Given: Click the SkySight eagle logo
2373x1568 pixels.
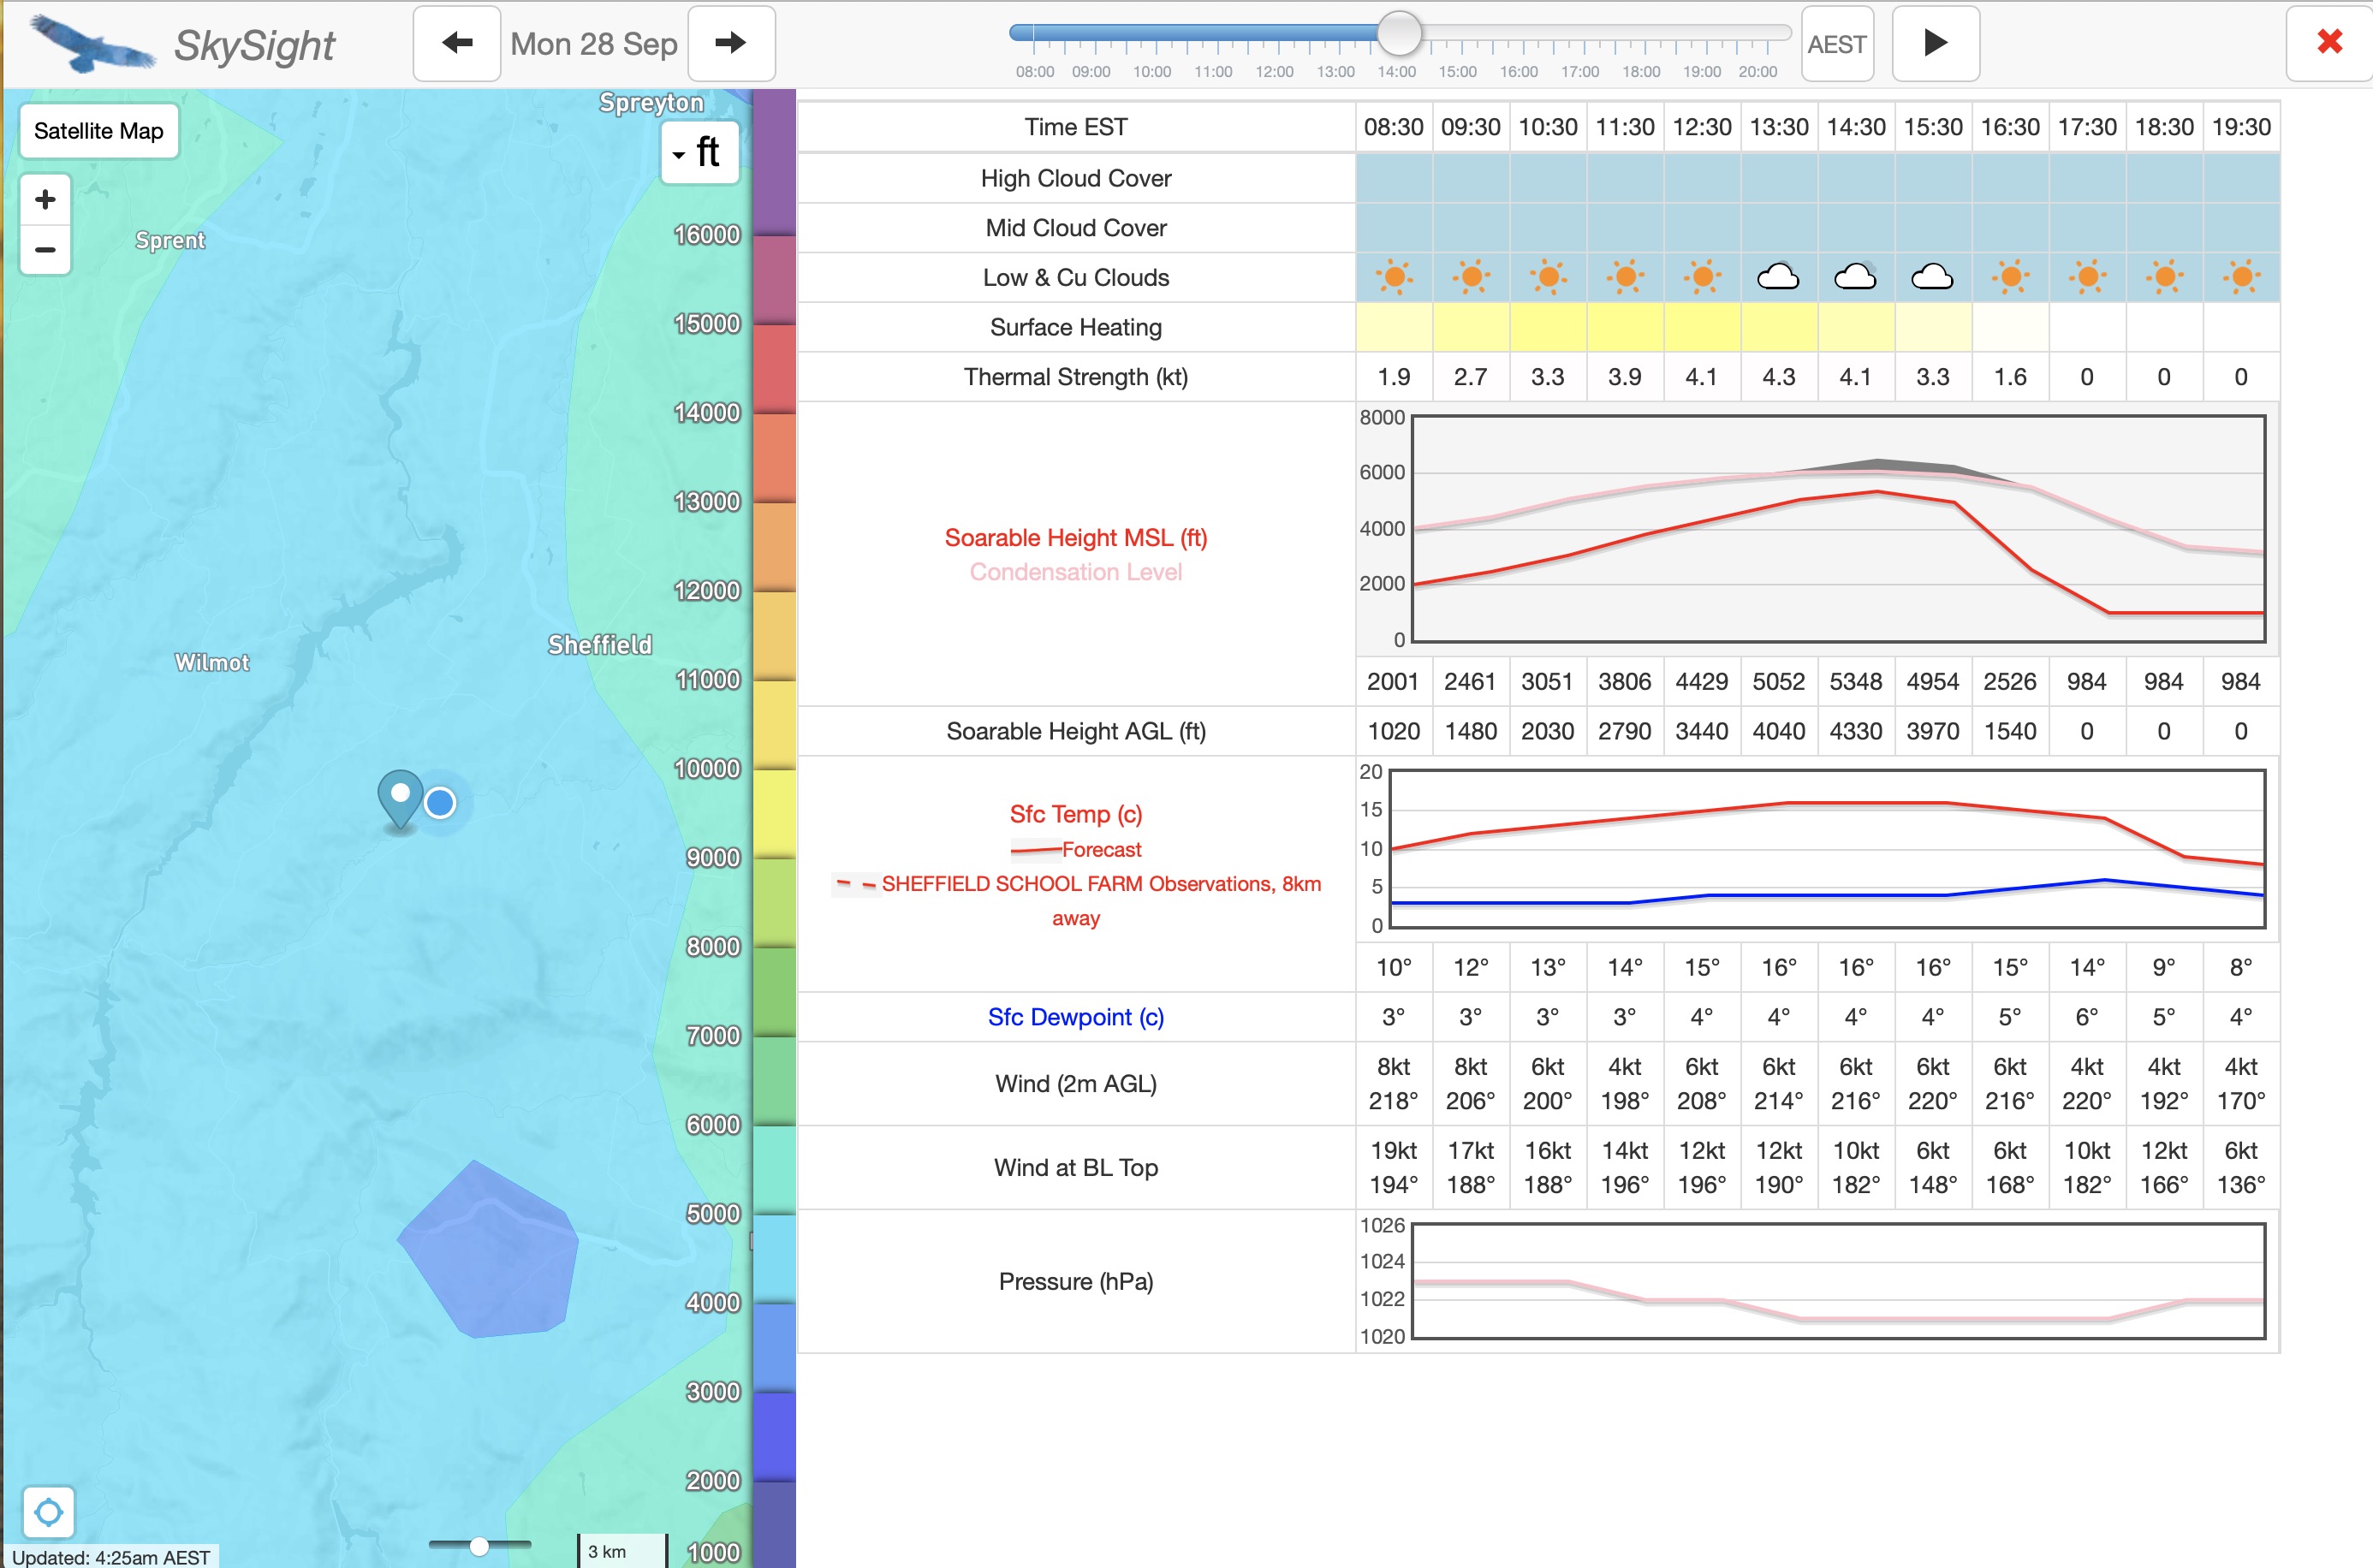Looking at the screenshot, I should coord(92,45).
